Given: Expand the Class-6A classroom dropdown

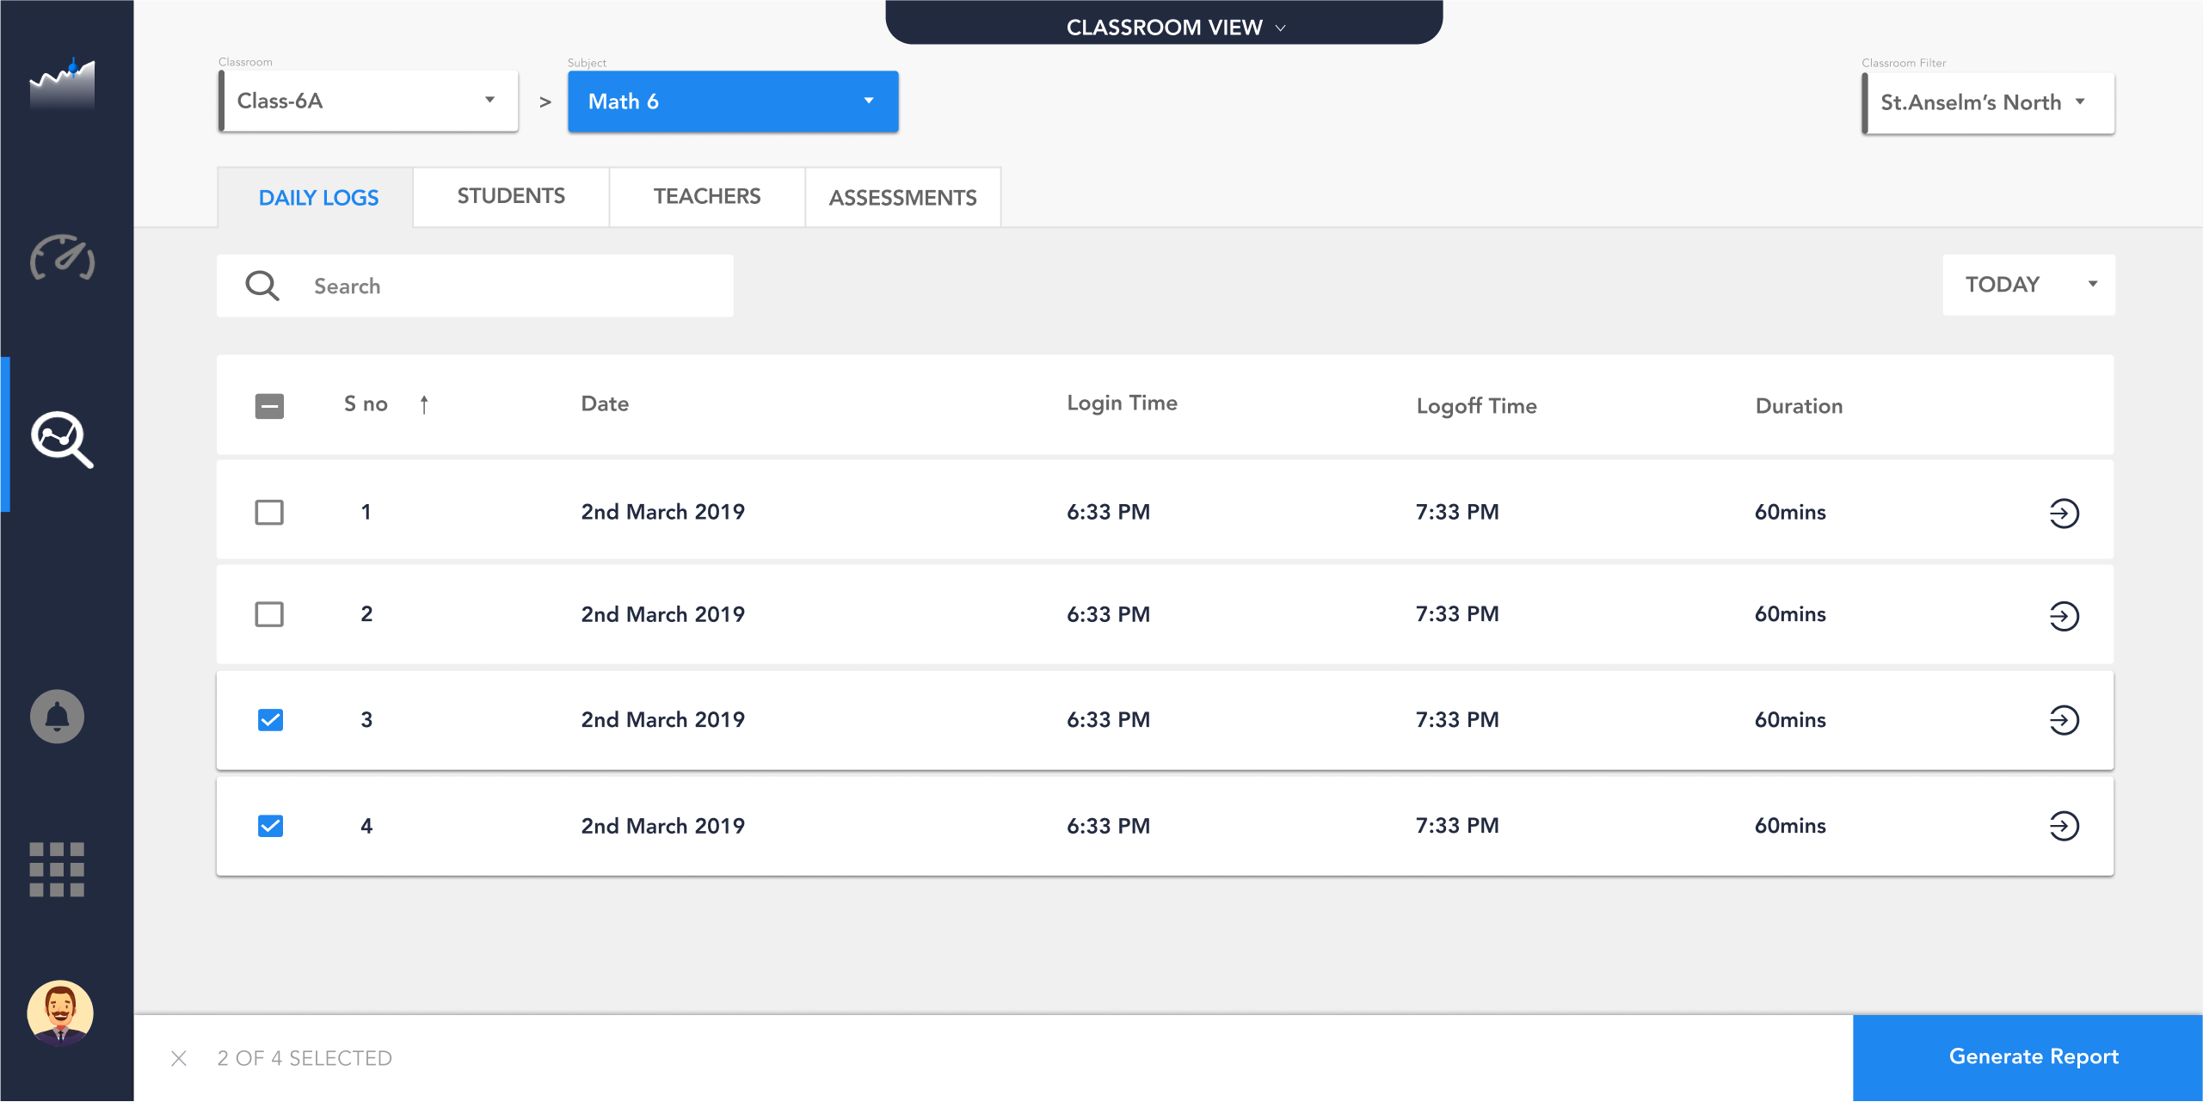Looking at the screenshot, I should 368,102.
